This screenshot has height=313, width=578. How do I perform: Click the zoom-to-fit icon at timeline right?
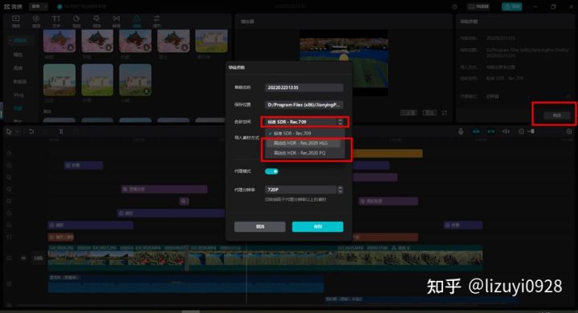pyautogui.click(x=569, y=132)
